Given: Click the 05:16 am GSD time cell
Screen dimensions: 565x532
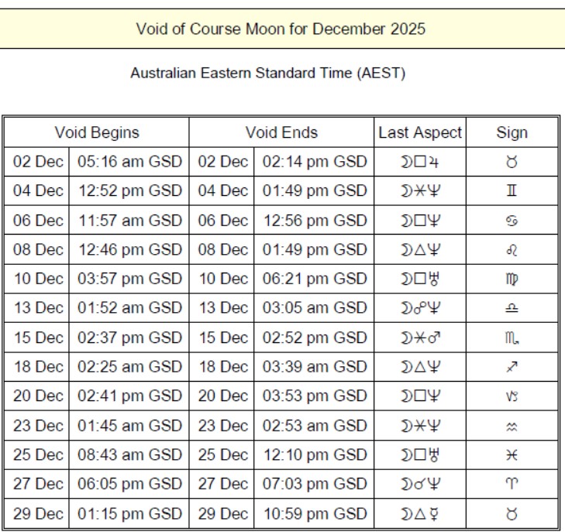Looking at the screenshot, I should tap(129, 162).
